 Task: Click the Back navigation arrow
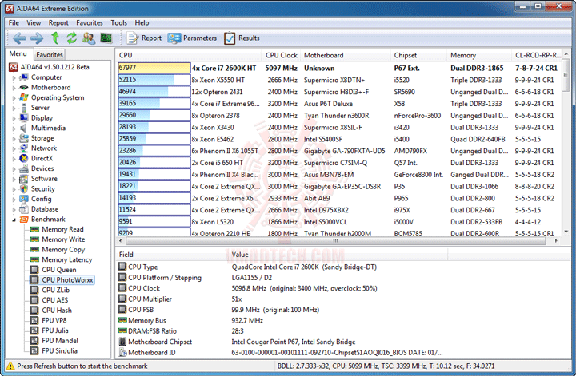click(18, 38)
